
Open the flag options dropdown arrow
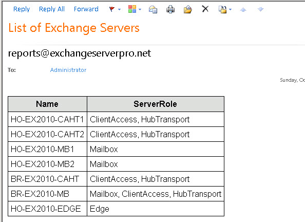pos(119,9)
